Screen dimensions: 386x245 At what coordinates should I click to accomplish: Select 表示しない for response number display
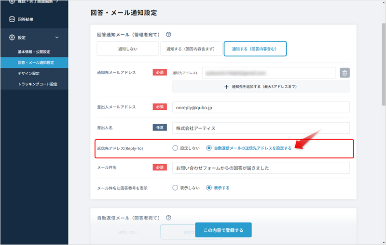click(175, 188)
